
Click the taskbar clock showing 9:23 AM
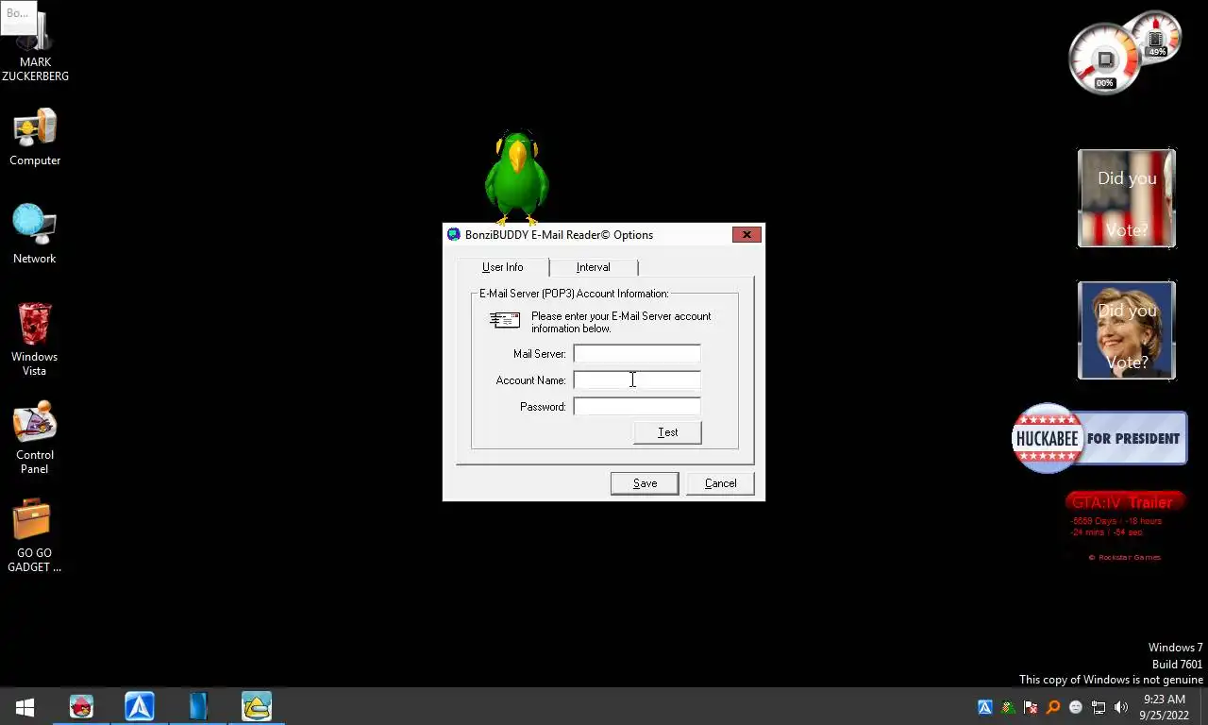(1164, 707)
